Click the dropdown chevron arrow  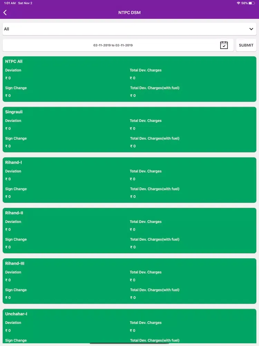251,29
